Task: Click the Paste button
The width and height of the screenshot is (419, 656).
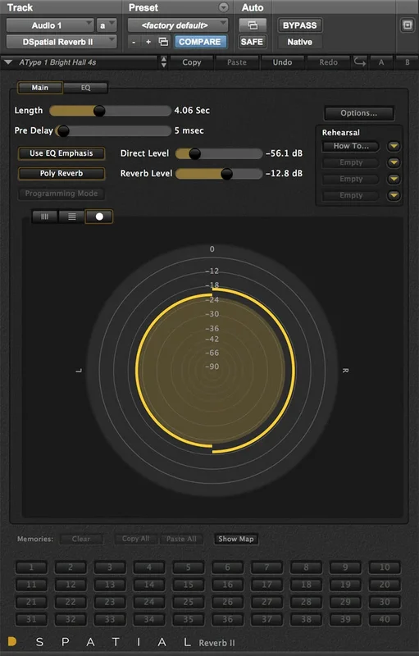Action: pyautogui.click(x=237, y=62)
